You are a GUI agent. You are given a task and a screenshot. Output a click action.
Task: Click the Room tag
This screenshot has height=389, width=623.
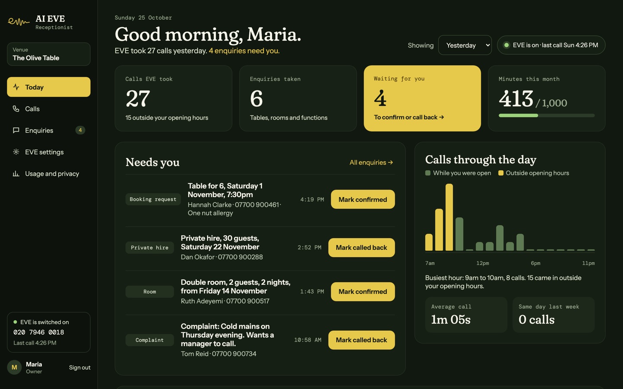click(x=150, y=292)
